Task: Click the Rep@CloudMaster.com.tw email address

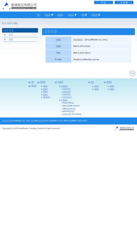Action: point(86,59)
